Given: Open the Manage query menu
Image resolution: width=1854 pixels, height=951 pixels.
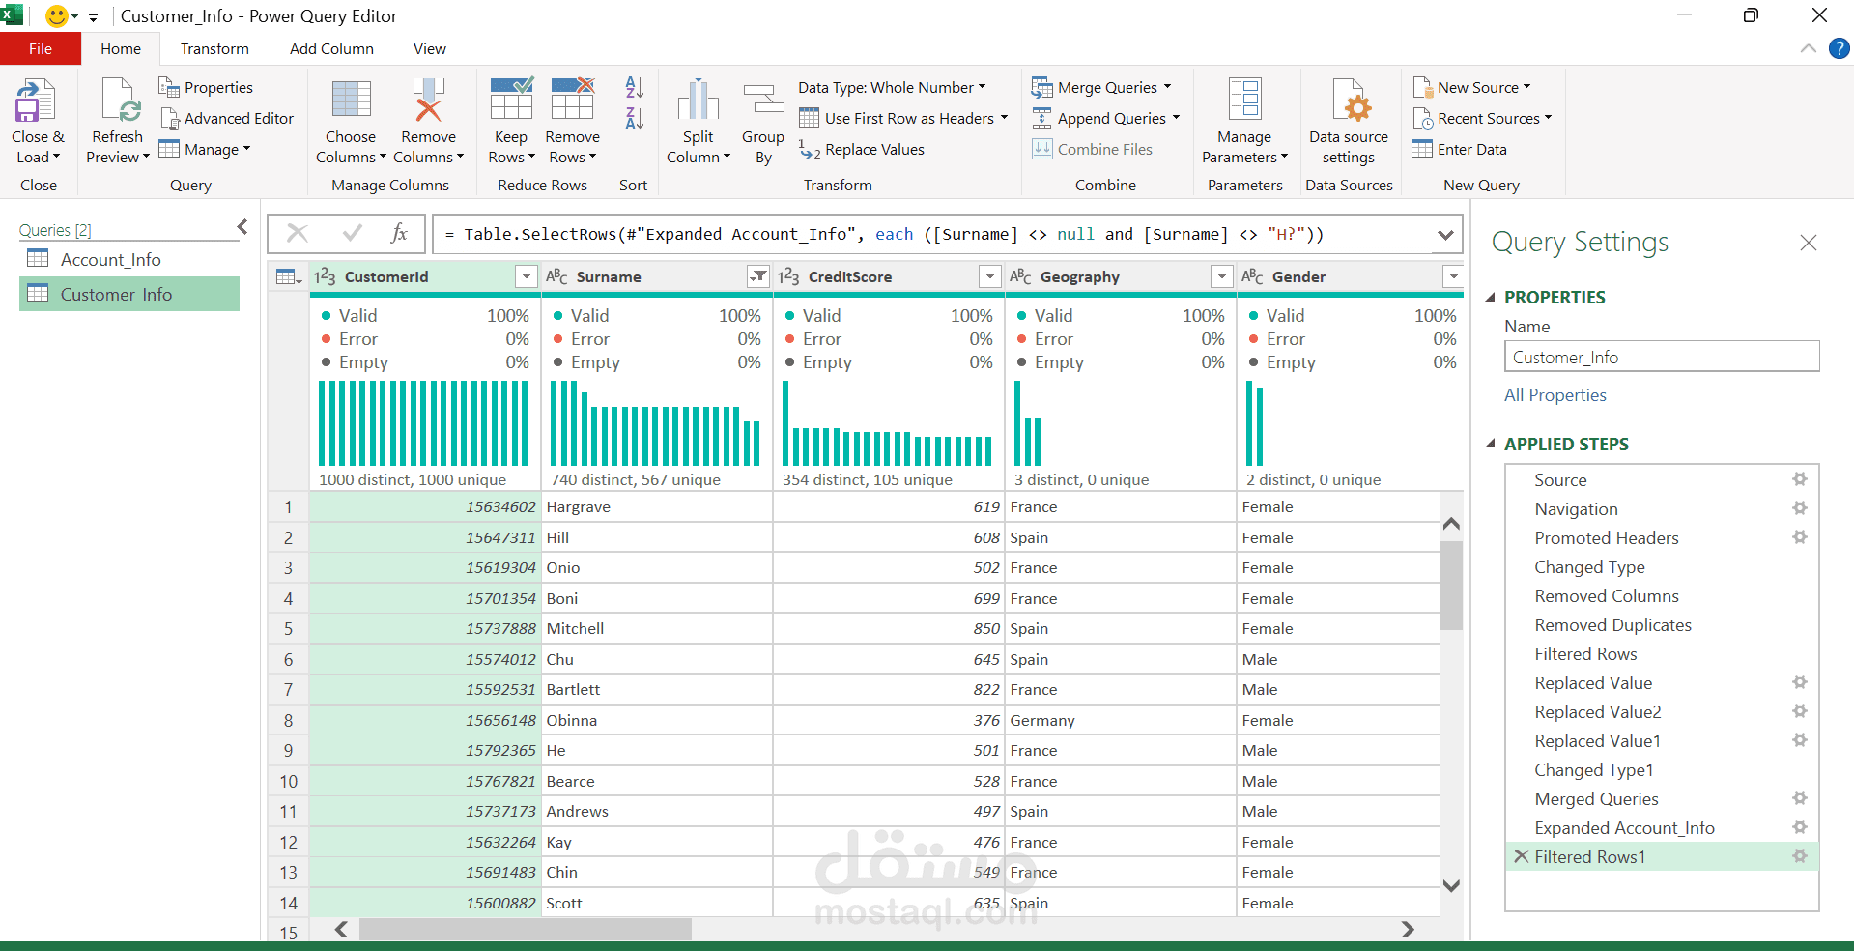Looking at the screenshot, I should (205, 149).
